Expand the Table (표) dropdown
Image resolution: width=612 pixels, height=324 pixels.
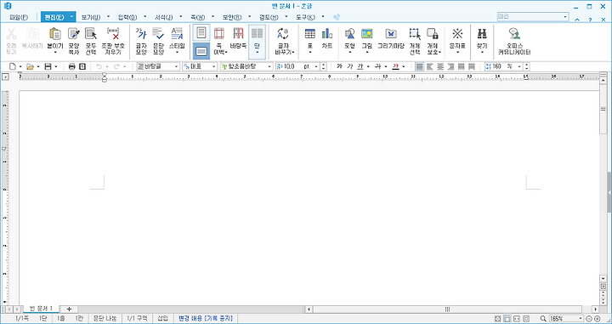(x=310, y=52)
